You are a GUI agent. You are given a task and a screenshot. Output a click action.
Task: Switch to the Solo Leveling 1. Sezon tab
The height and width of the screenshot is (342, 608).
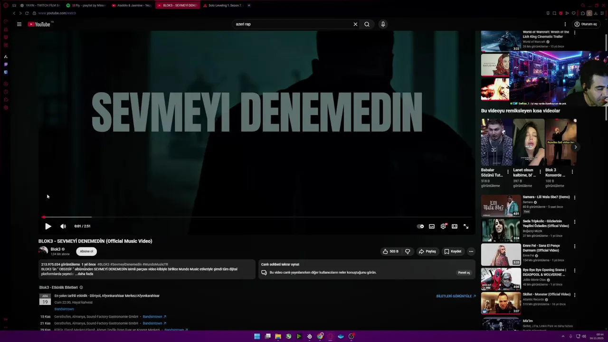click(223, 5)
